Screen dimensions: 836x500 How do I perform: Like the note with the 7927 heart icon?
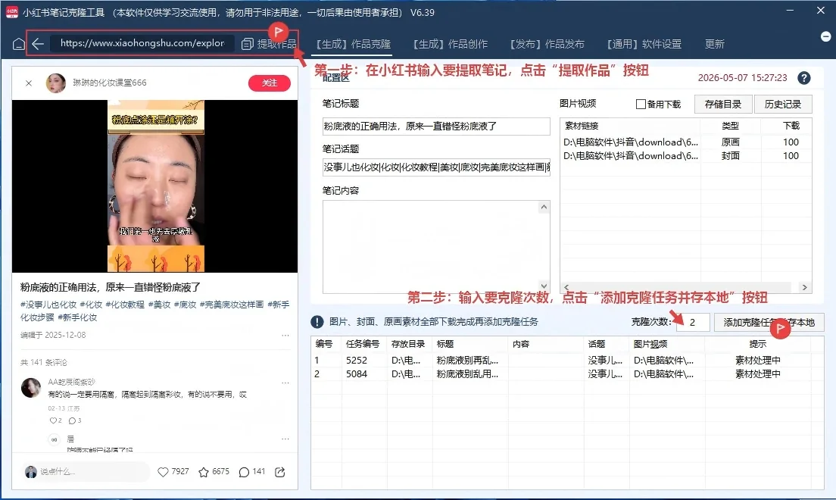[163, 472]
